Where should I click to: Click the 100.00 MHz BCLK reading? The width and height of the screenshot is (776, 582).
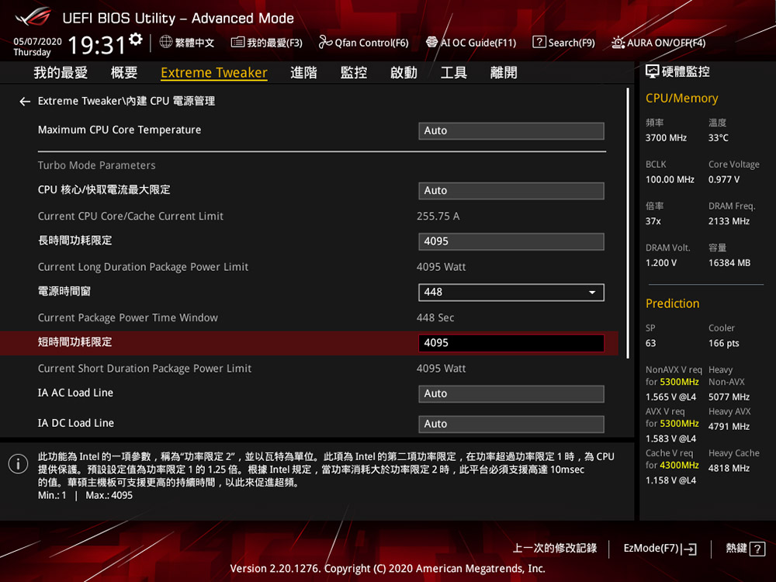coord(670,180)
